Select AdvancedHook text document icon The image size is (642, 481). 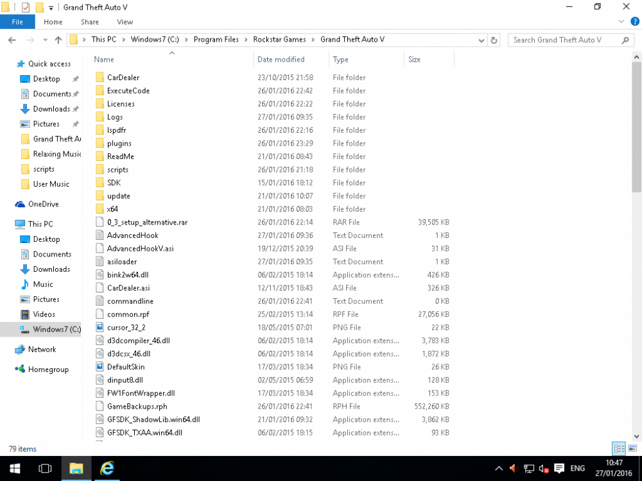click(x=100, y=235)
